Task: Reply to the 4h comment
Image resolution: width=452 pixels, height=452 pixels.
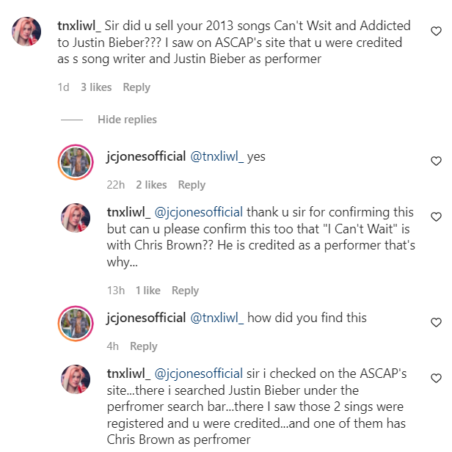Action: tap(144, 346)
